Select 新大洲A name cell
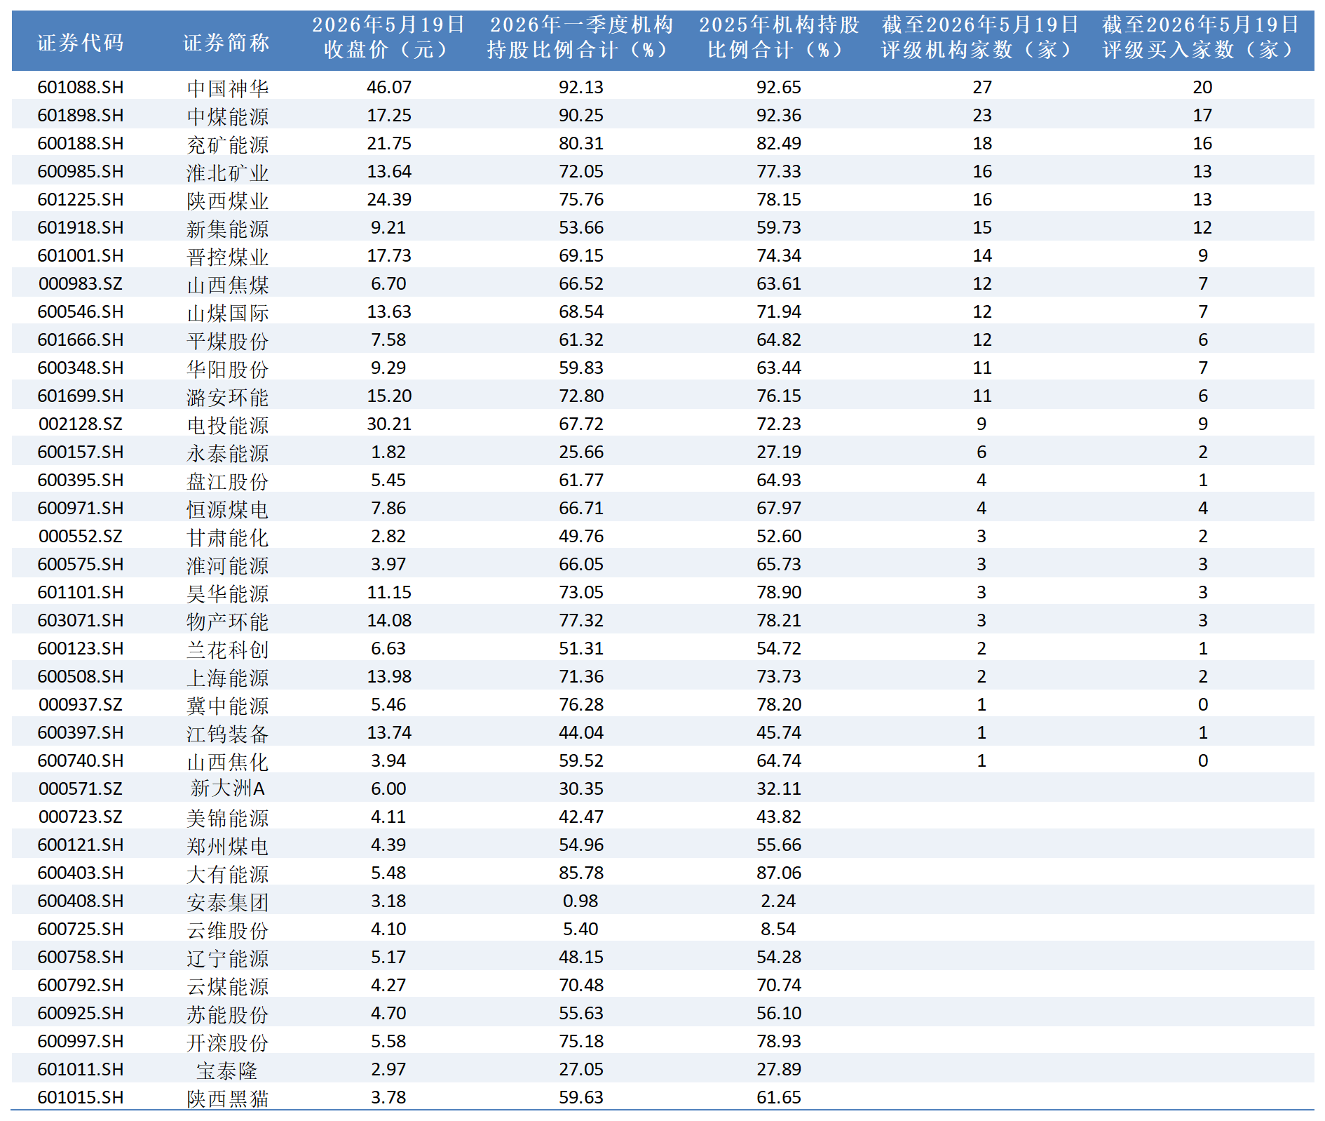 (x=228, y=789)
